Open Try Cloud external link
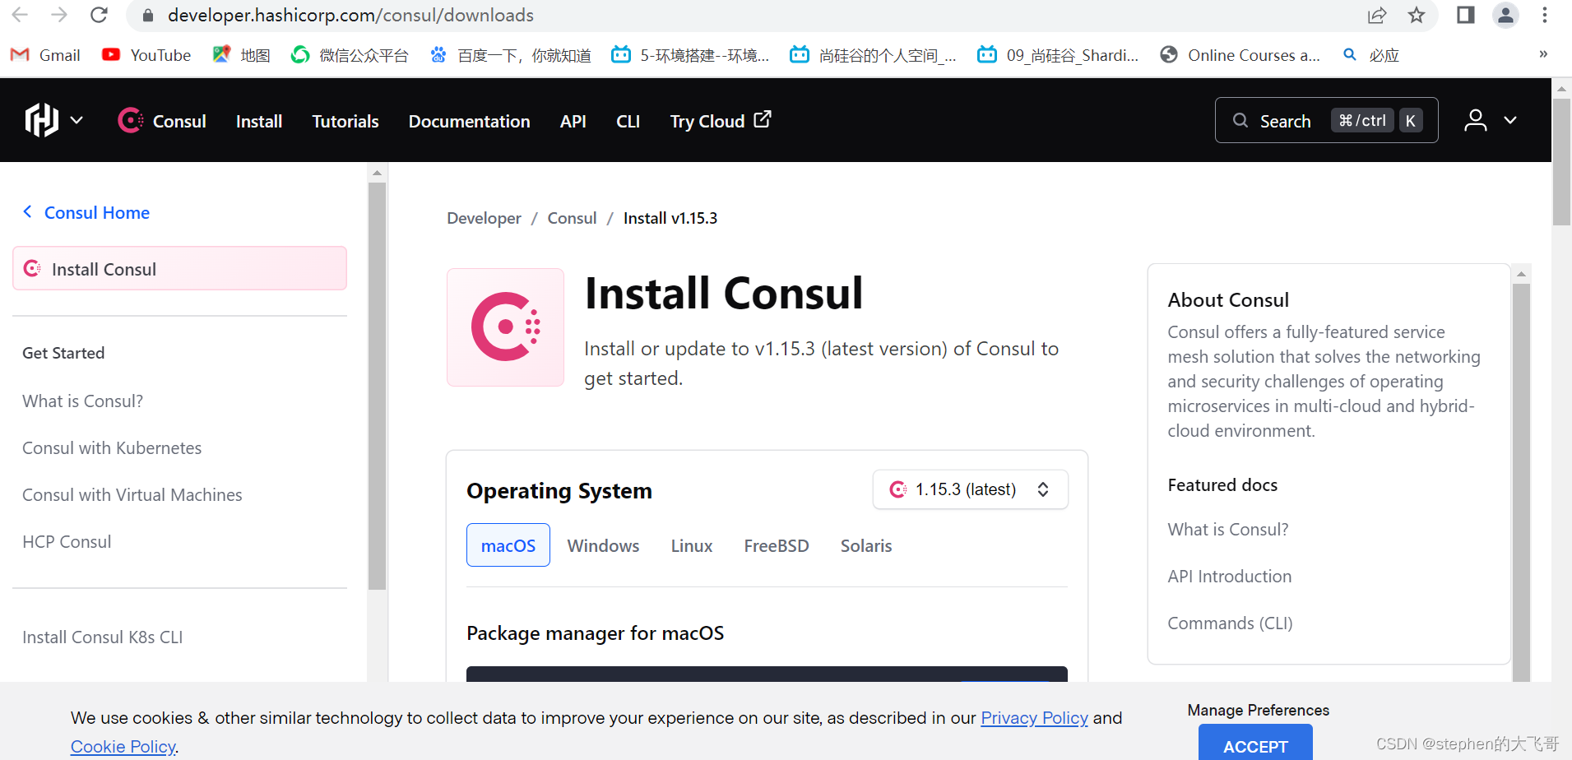Screen dimensions: 1572x760 (721, 121)
